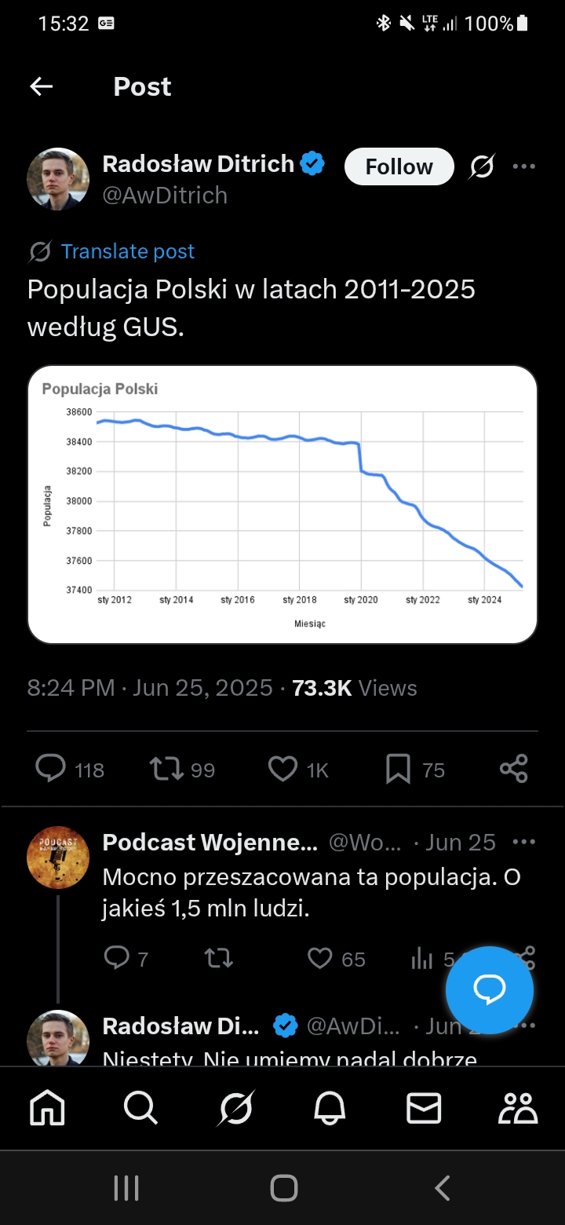This screenshot has width=565, height=1225.
Task: Open the Populacja Polski chart image
Action: click(282, 504)
